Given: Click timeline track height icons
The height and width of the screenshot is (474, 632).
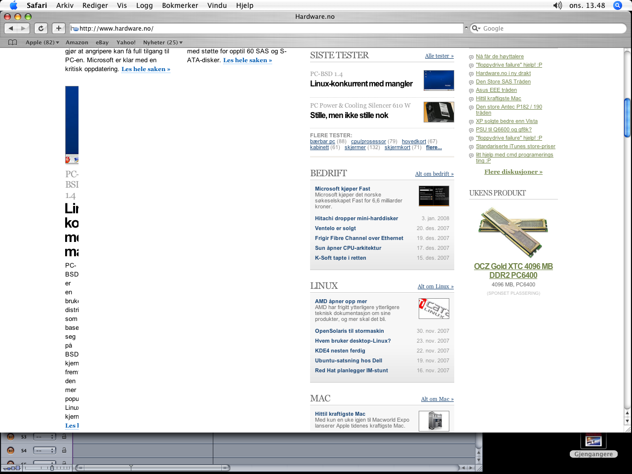Looking at the screenshot, I should coord(11,468).
